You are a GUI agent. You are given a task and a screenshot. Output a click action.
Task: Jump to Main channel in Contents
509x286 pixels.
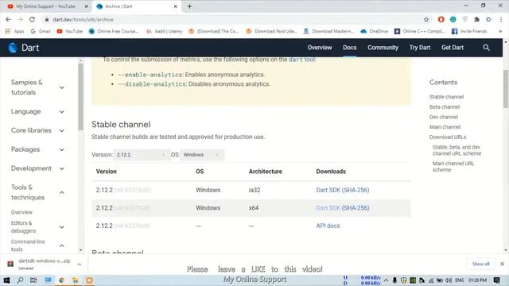[445, 127]
